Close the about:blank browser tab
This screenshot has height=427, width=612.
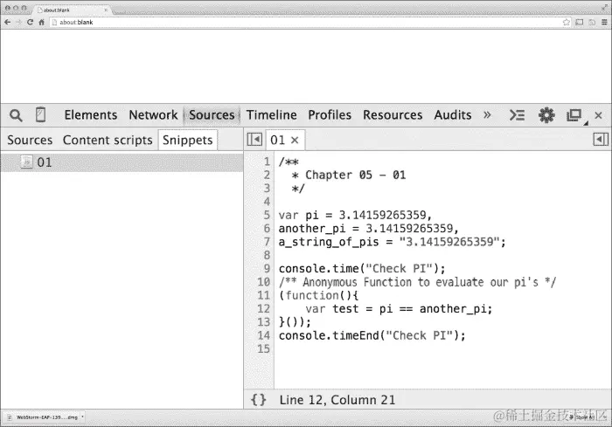point(106,10)
